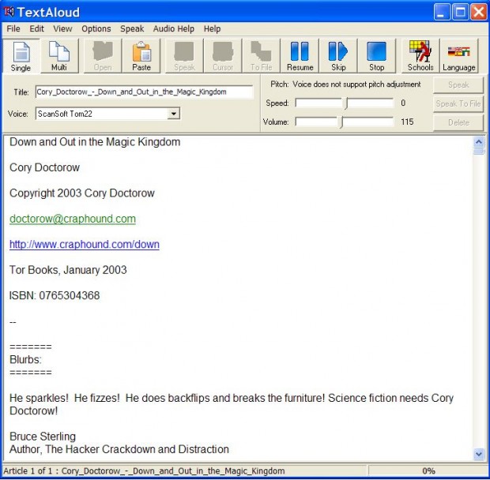The image size is (490, 480).
Task: Click the toolbar Speak icon
Action: click(184, 57)
